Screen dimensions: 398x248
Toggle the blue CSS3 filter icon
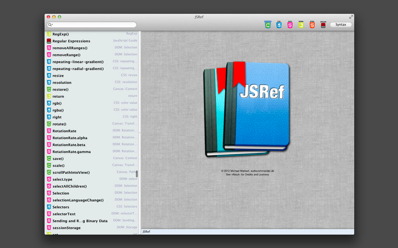279,24
